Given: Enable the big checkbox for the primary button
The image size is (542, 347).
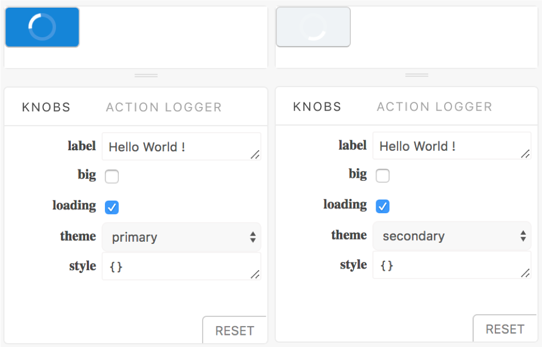Looking at the screenshot, I should (111, 177).
